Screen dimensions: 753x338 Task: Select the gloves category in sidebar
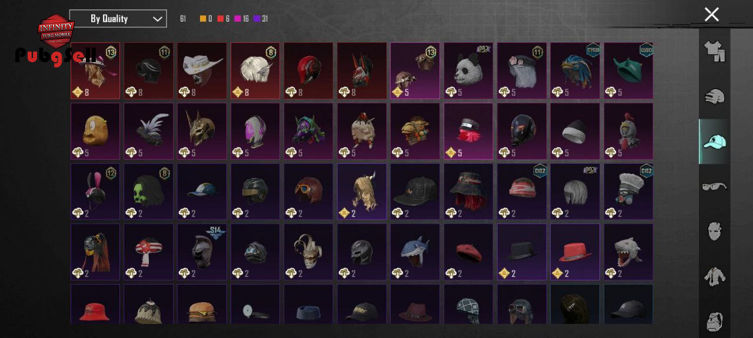tap(714, 97)
